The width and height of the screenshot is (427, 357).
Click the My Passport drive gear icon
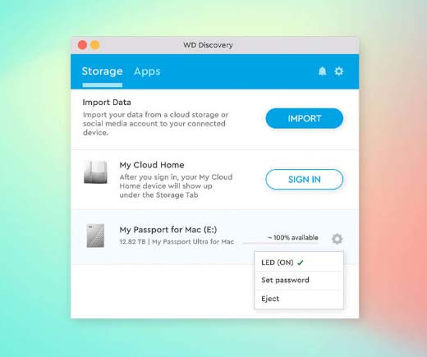[337, 239]
